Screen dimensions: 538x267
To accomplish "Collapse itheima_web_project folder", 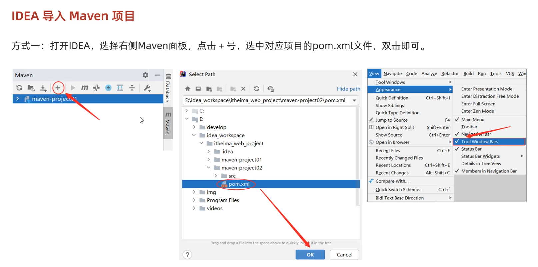I will pyautogui.click(x=201, y=143).
